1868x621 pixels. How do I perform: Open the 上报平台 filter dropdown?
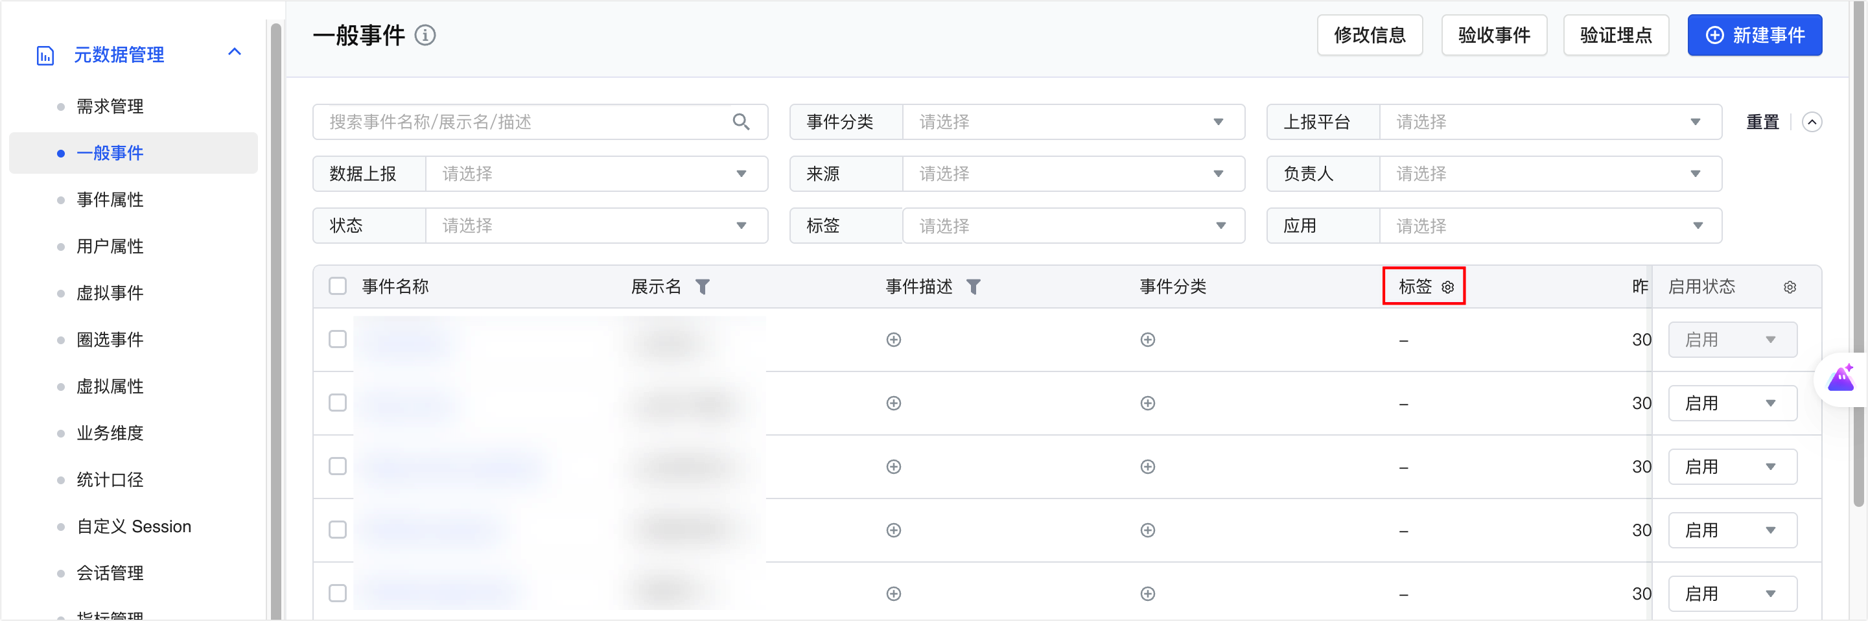tap(1550, 122)
